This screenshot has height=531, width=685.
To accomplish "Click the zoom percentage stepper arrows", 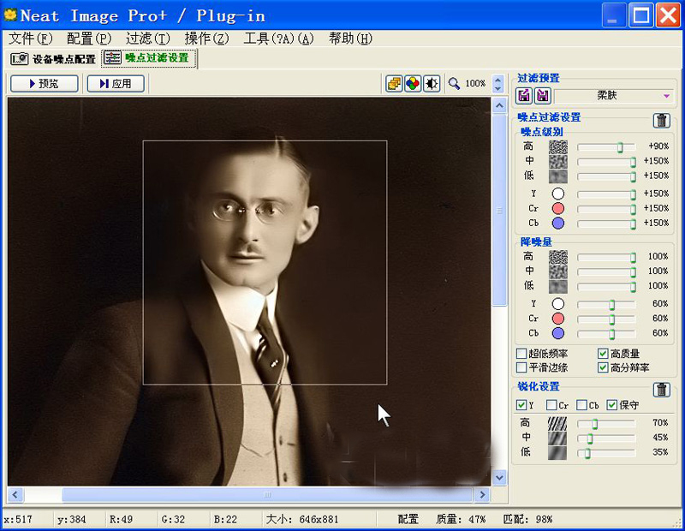I will tap(497, 84).
